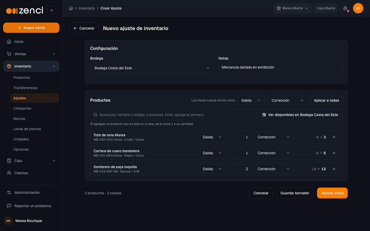The width and height of the screenshot is (370, 231).
Task: Click the Notas text area
Action: pos(280,71)
